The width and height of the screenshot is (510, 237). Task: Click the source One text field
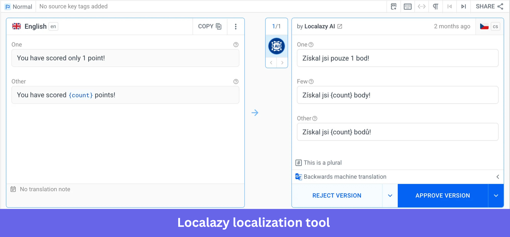[125, 58]
